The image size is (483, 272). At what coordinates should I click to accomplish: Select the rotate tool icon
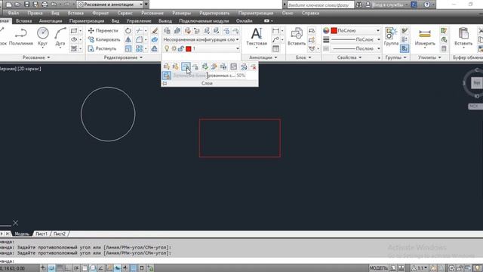pyautogui.click(x=128, y=30)
